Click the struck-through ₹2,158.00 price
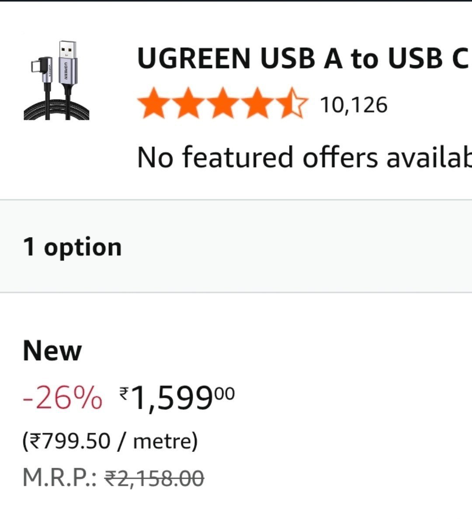This screenshot has width=472, height=519. tap(154, 477)
